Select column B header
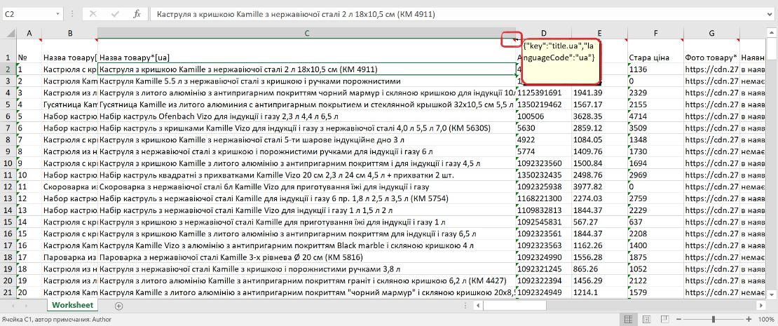This screenshot has height=326, width=778. coord(70,33)
